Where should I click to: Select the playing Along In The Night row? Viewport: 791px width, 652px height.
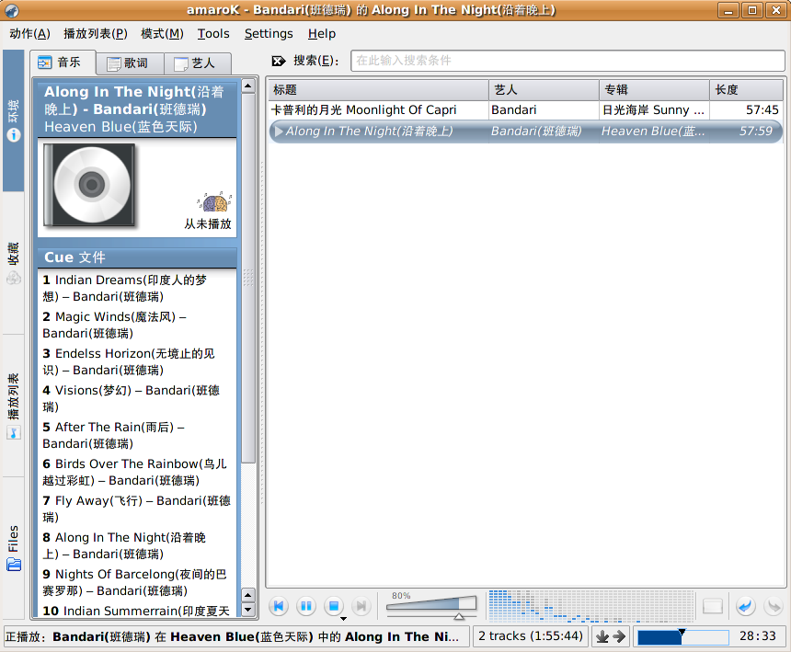tap(526, 132)
